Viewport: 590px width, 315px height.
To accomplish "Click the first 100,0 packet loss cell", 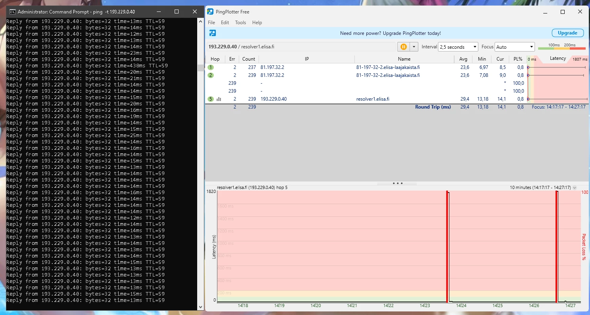I will point(518,83).
